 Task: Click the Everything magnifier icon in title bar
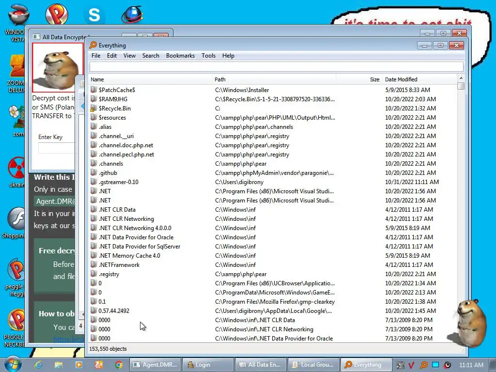(93, 45)
